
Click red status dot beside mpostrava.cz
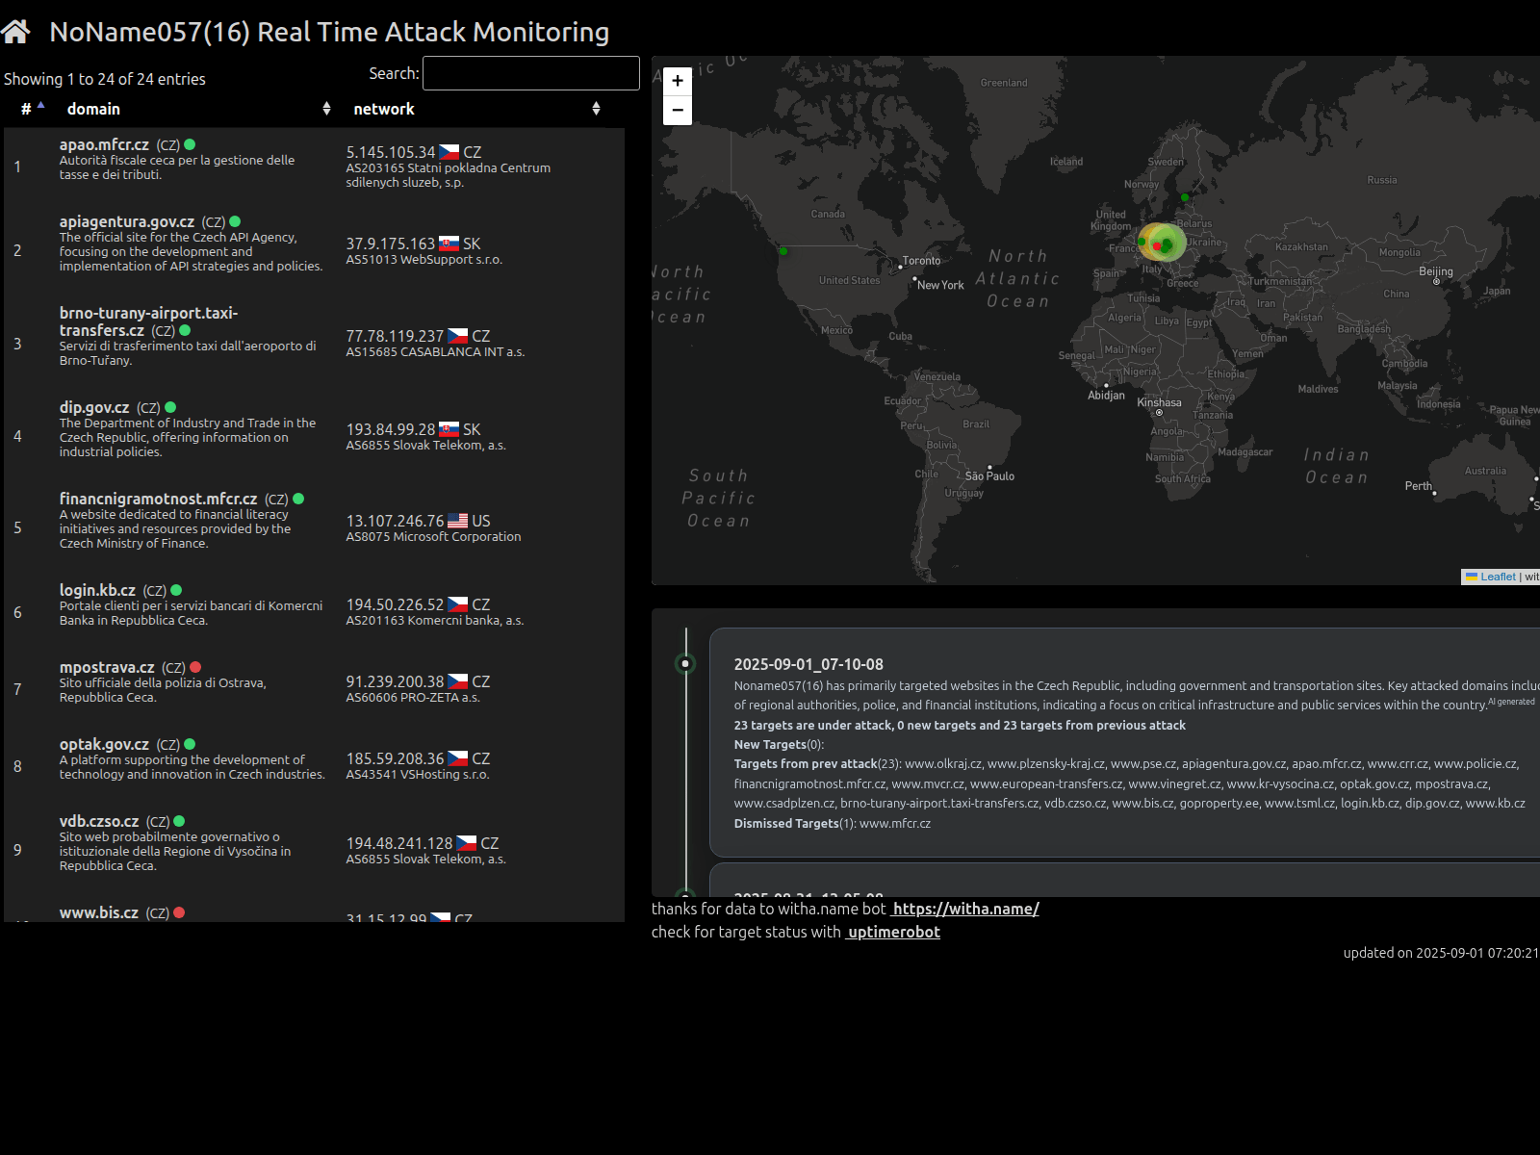click(x=195, y=667)
